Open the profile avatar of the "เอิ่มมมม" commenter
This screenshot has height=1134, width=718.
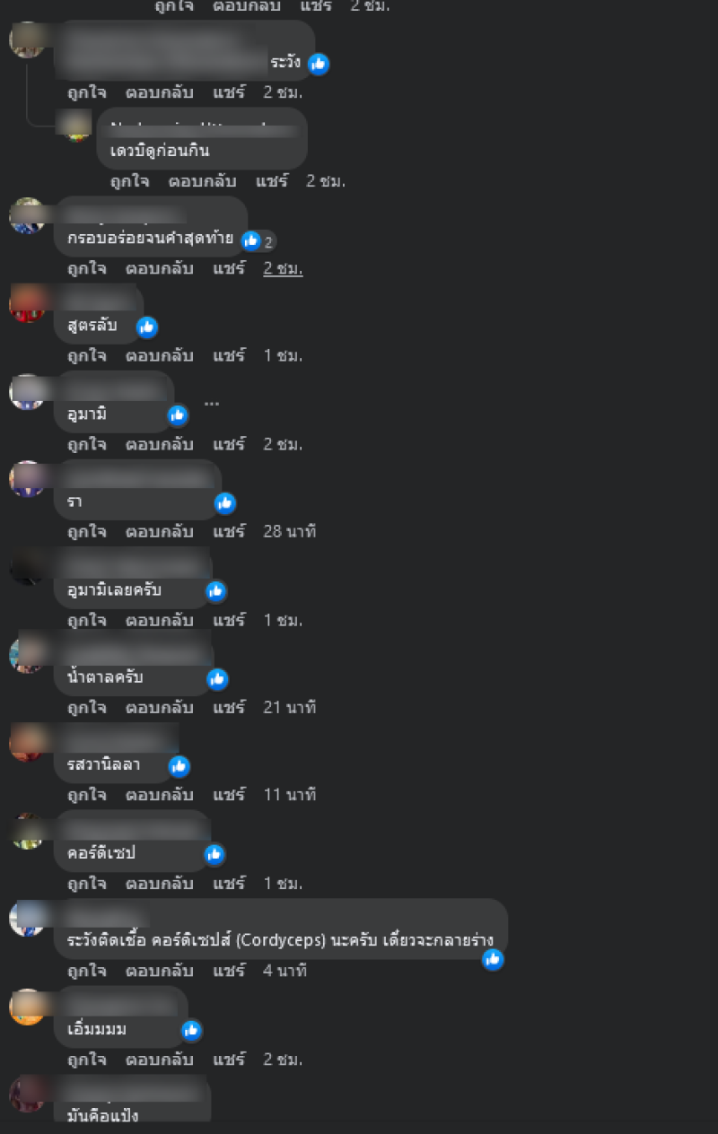coord(27,1007)
